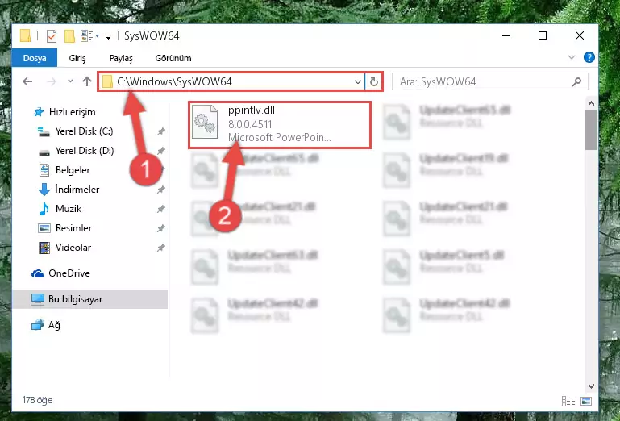
Task: Click the pin icon beside Resimler
Action: 160,228
